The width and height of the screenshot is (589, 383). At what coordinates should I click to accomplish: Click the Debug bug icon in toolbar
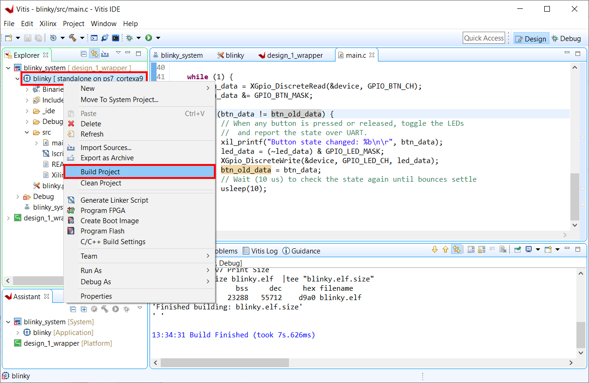(x=129, y=38)
